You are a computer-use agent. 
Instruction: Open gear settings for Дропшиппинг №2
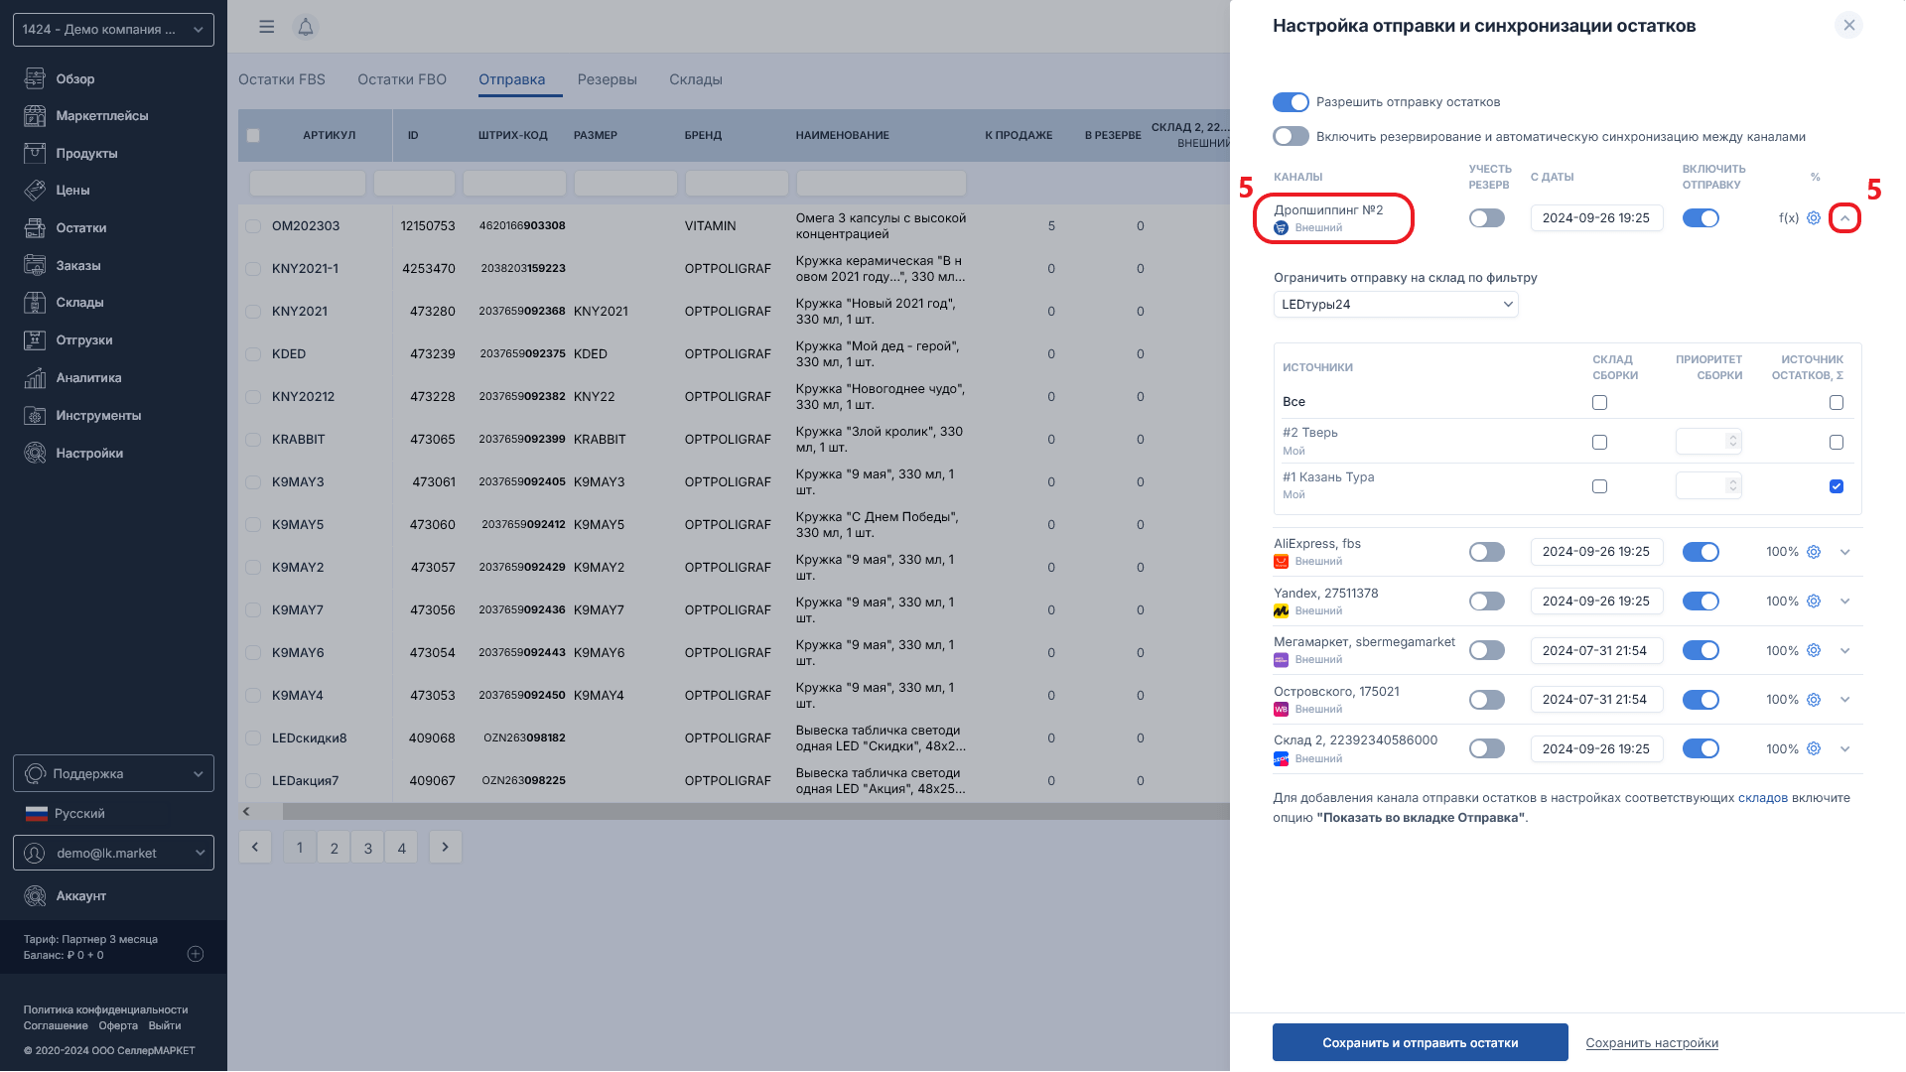(1814, 218)
